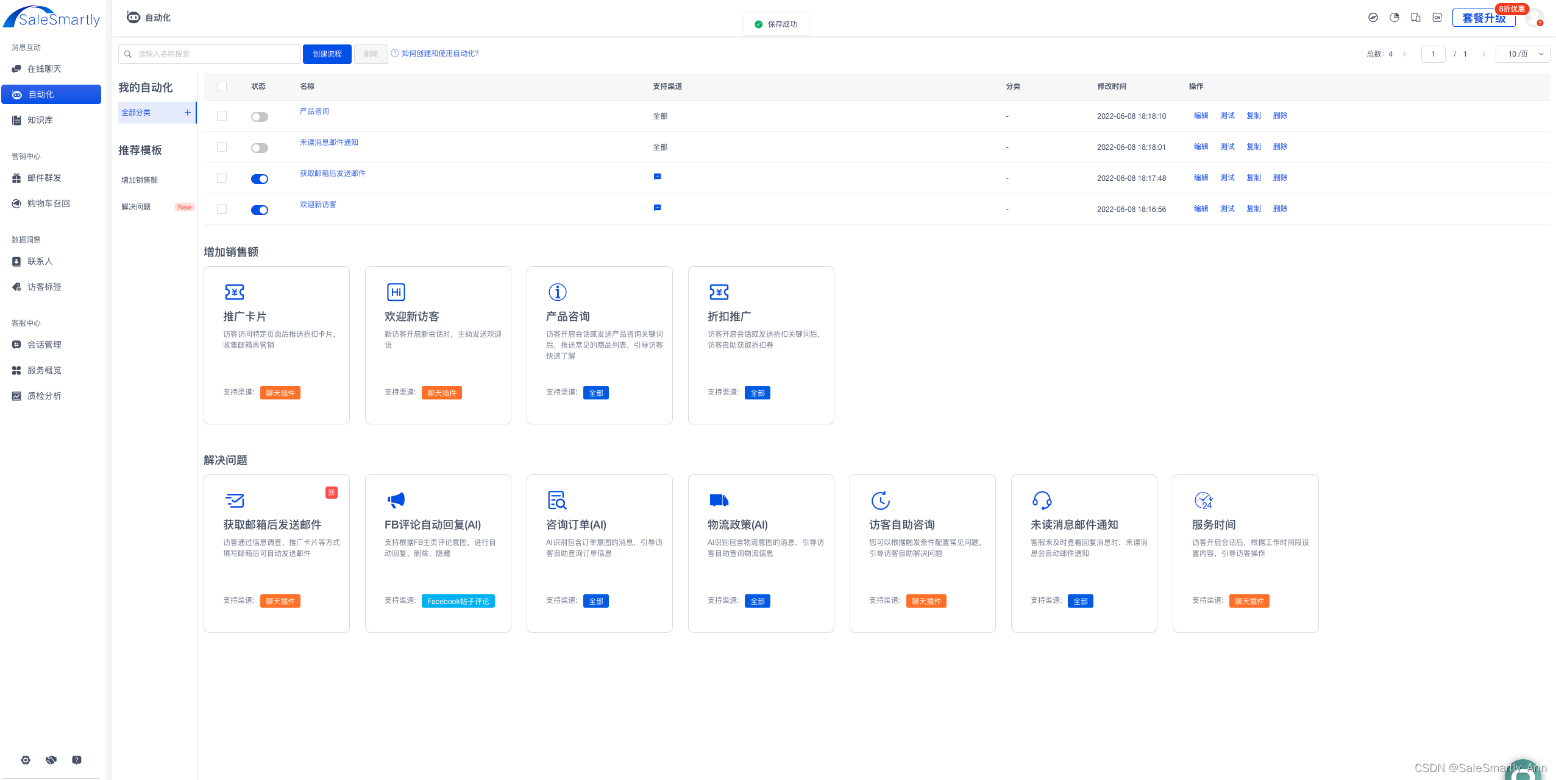Click chat channel icon in 欢迎新访客 row
Image resolution: width=1556 pixels, height=780 pixels.
(x=658, y=208)
